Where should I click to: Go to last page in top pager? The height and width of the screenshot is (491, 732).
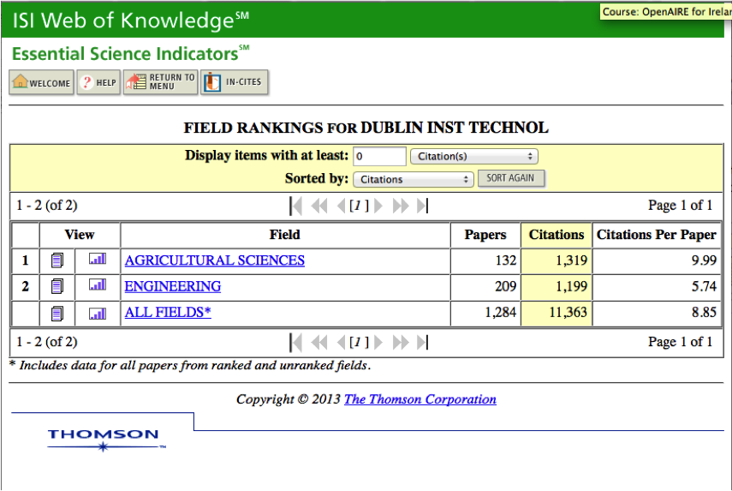421,206
